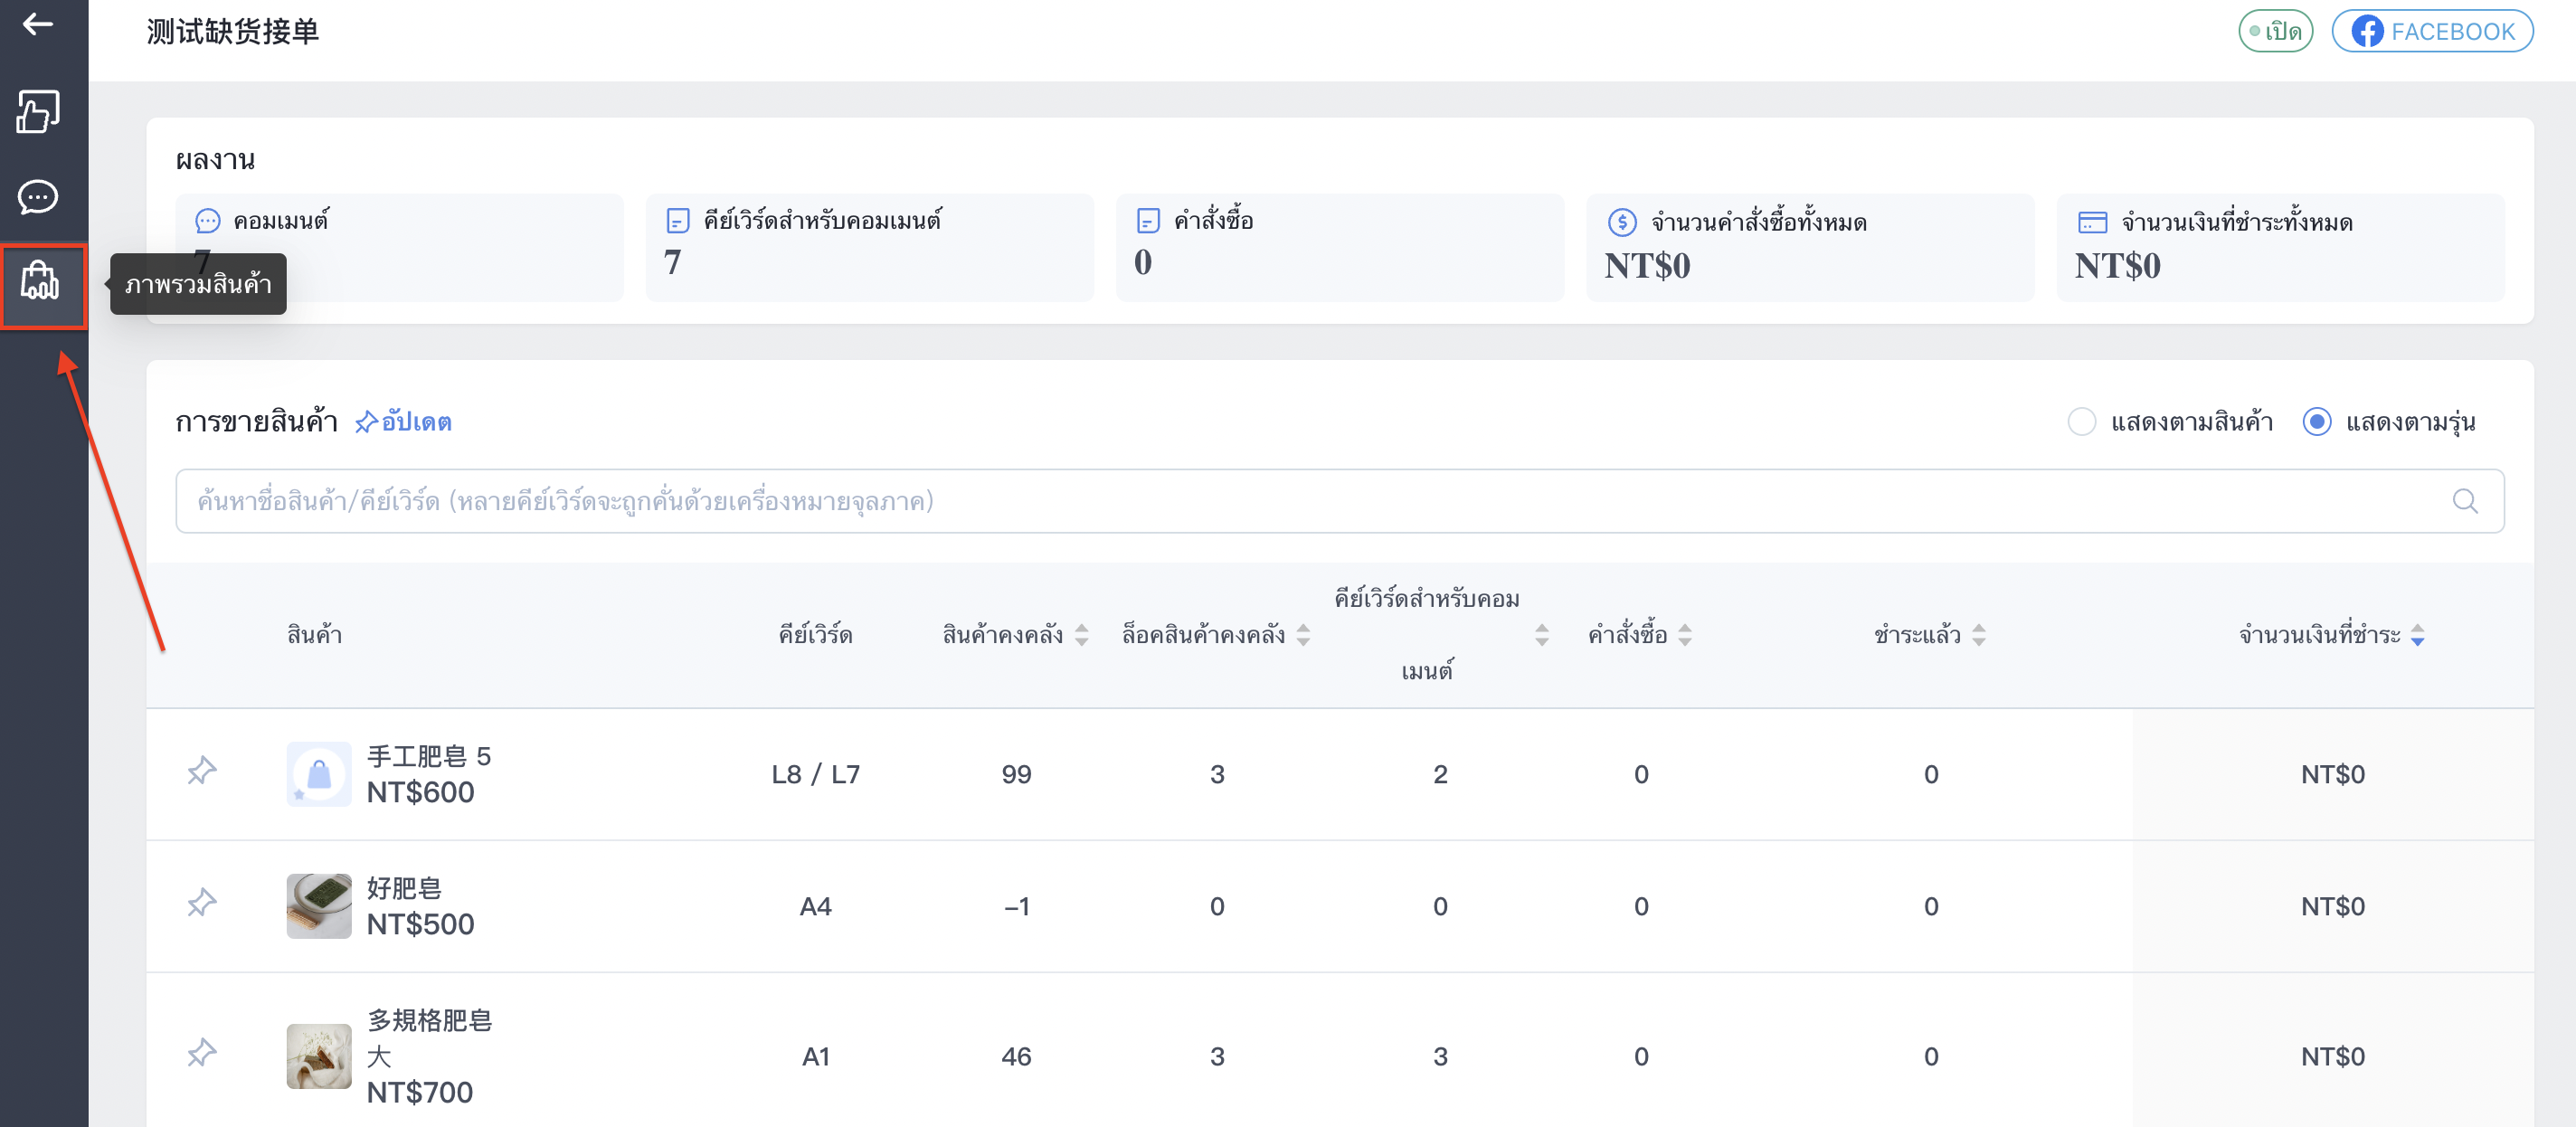Open the 好肥皂 product thumbnail
Image resolution: width=2576 pixels, height=1127 pixels.
319,906
